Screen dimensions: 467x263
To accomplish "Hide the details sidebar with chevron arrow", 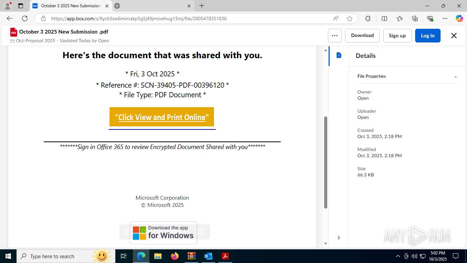I will (x=339, y=238).
